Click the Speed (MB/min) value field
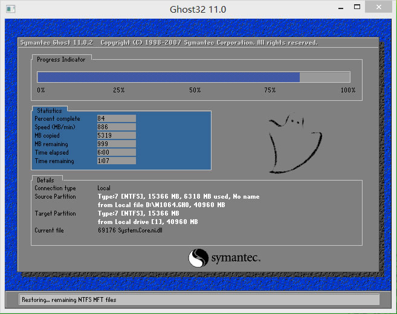The width and height of the screenshot is (397, 314). [x=116, y=127]
